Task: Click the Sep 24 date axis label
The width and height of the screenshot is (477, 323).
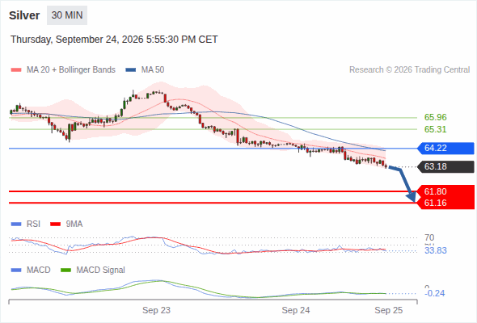Action: tap(296, 310)
